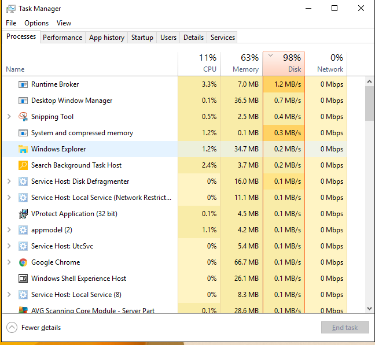Click the End task button

tap(345, 327)
